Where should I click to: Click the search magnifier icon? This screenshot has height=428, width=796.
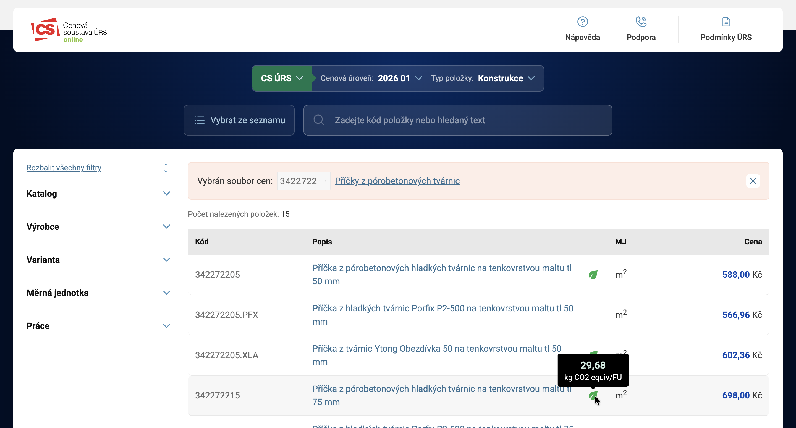tap(319, 120)
